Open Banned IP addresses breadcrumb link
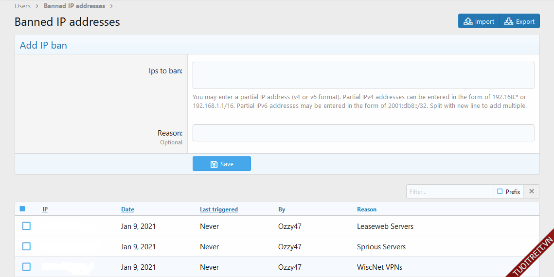The image size is (554, 277). (74, 6)
